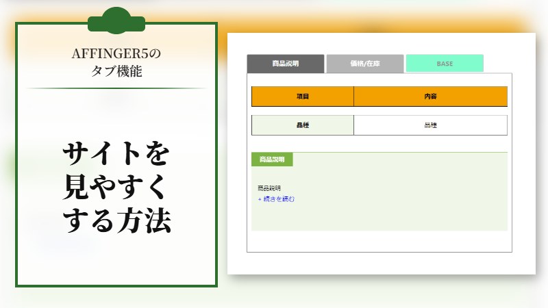
Task: Click the タブ機能 subtitle text
Action: 116,71
